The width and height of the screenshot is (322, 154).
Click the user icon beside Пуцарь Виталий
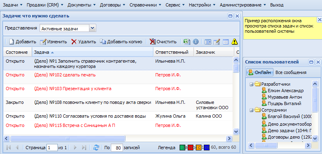pyautogui.click(x=264, y=103)
